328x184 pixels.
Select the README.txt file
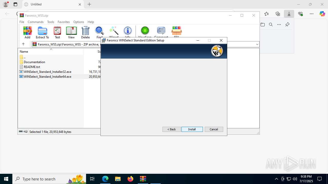click(x=32, y=67)
